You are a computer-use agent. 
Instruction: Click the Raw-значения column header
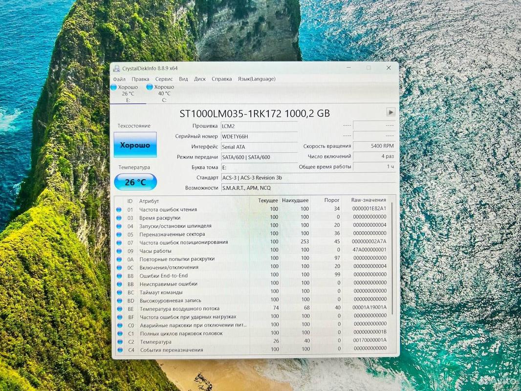point(369,200)
